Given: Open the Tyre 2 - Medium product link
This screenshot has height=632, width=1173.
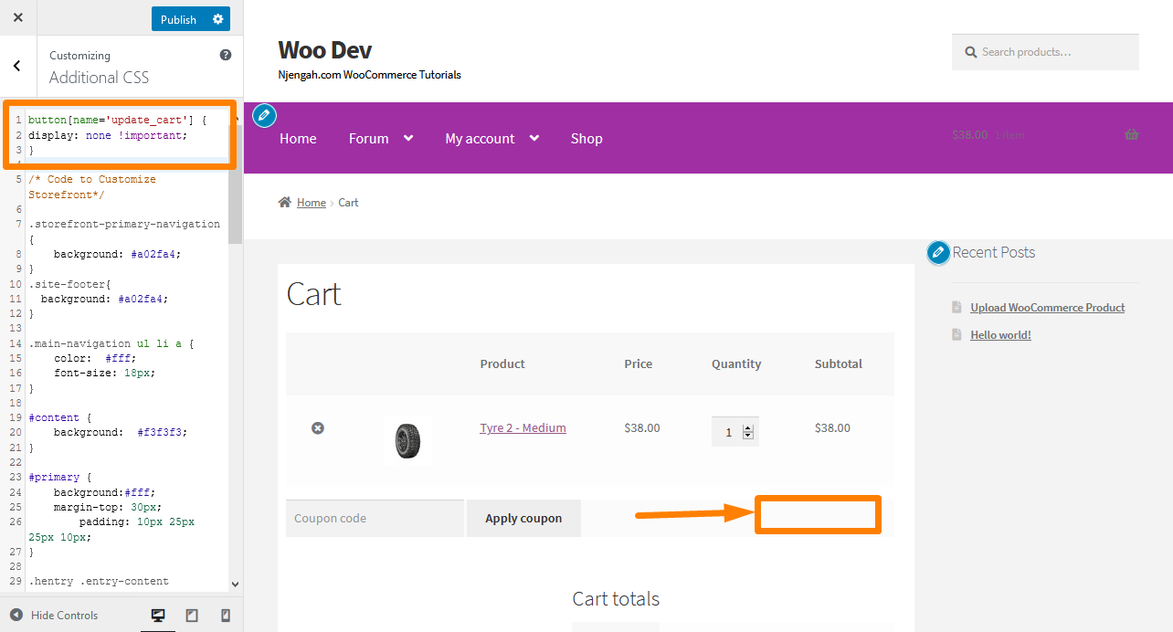Looking at the screenshot, I should tap(523, 427).
